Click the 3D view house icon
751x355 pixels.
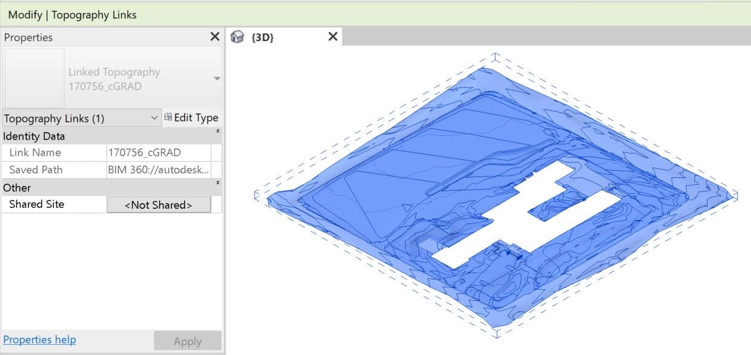click(x=237, y=37)
